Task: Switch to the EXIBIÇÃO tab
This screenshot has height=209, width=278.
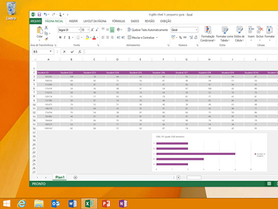Action: tap(166, 21)
